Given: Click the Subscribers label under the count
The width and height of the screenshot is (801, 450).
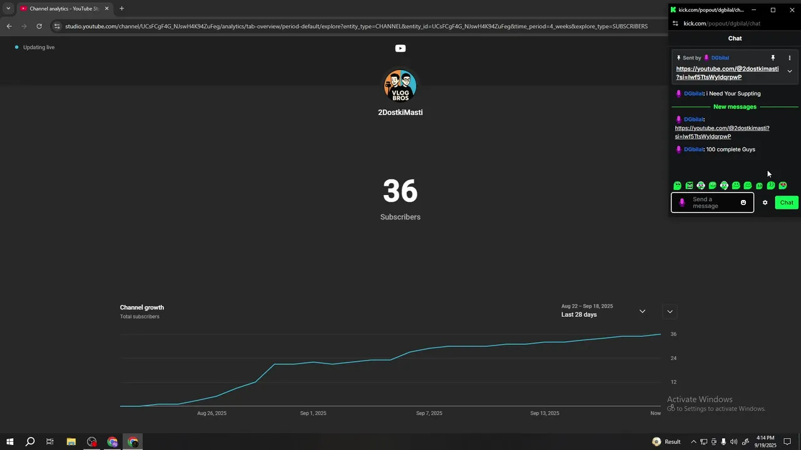Looking at the screenshot, I should (x=400, y=217).
